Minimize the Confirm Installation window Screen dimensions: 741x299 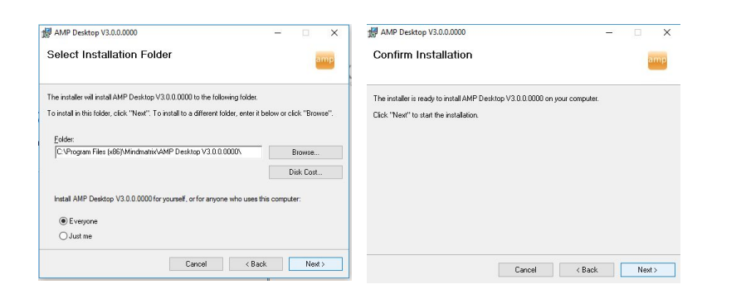[x=610, y=32]
